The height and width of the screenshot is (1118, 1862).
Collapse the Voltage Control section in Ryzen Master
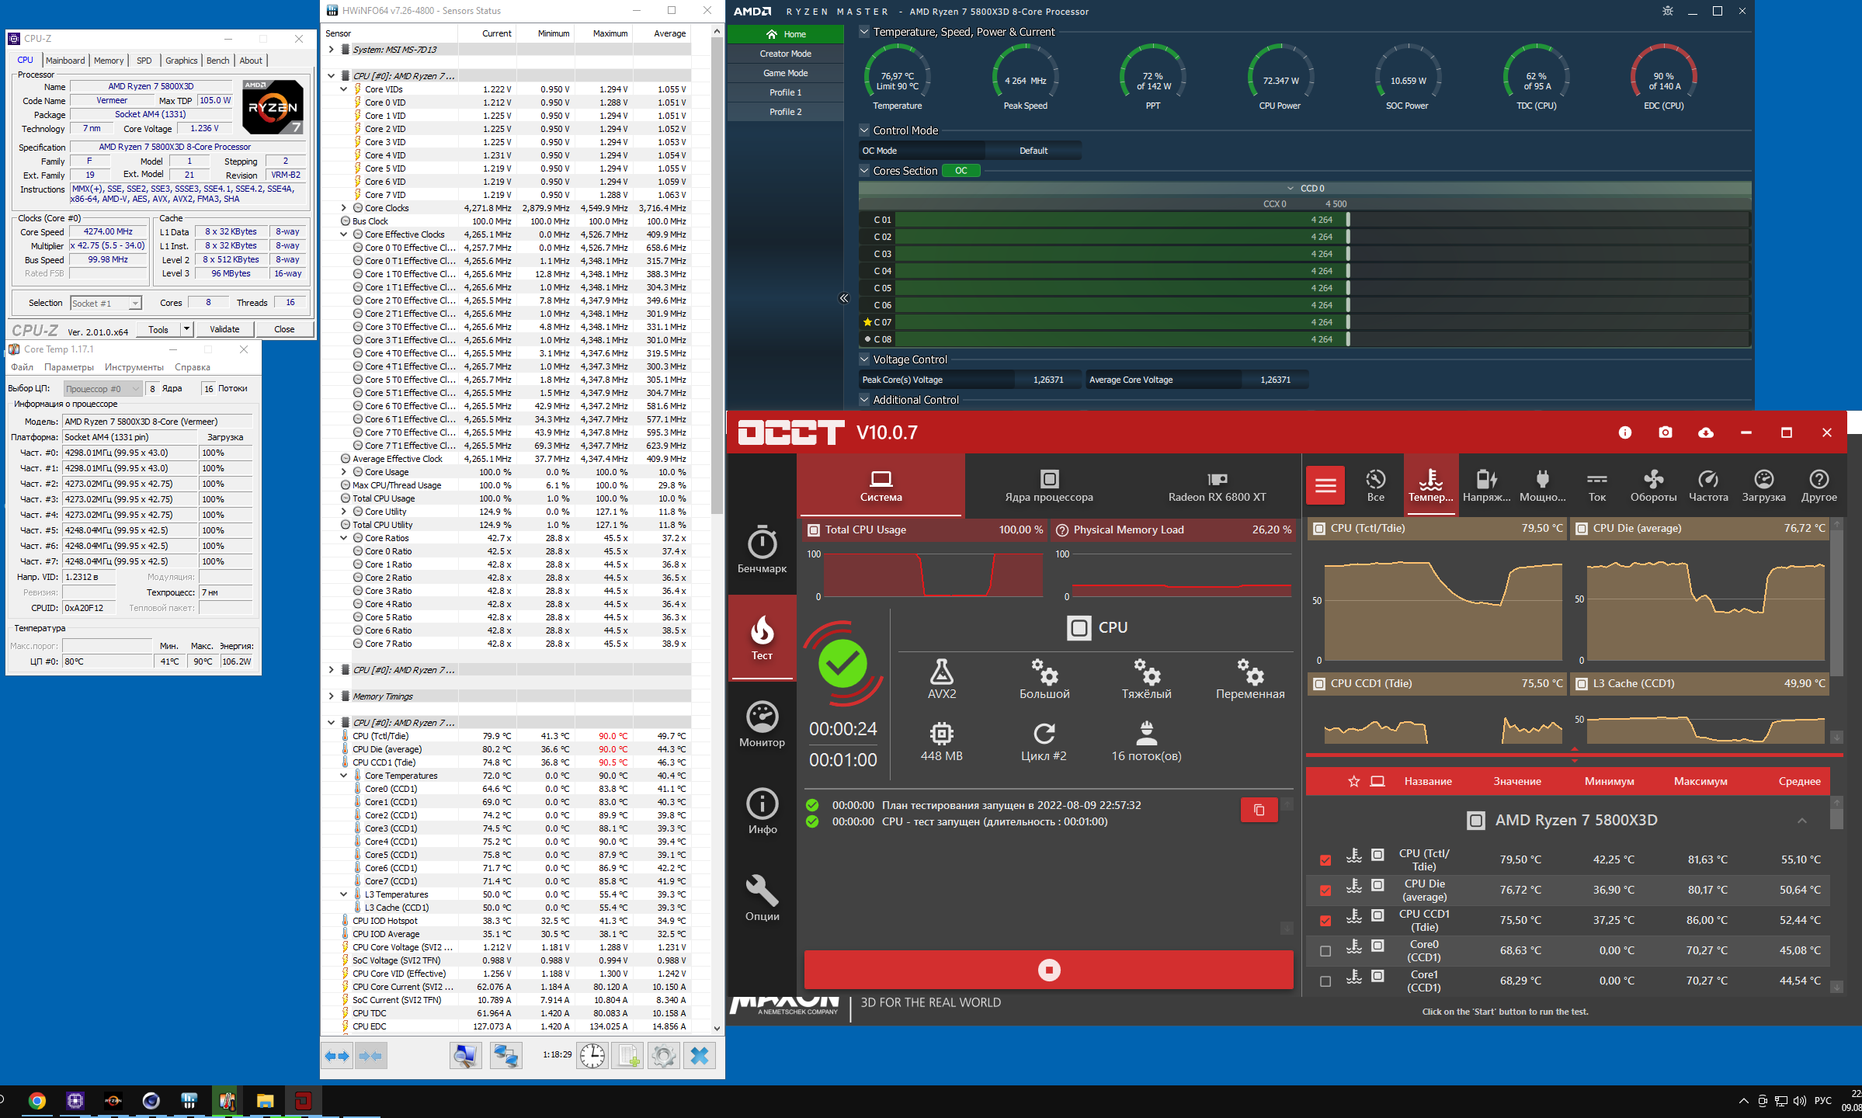click(864, 359)
